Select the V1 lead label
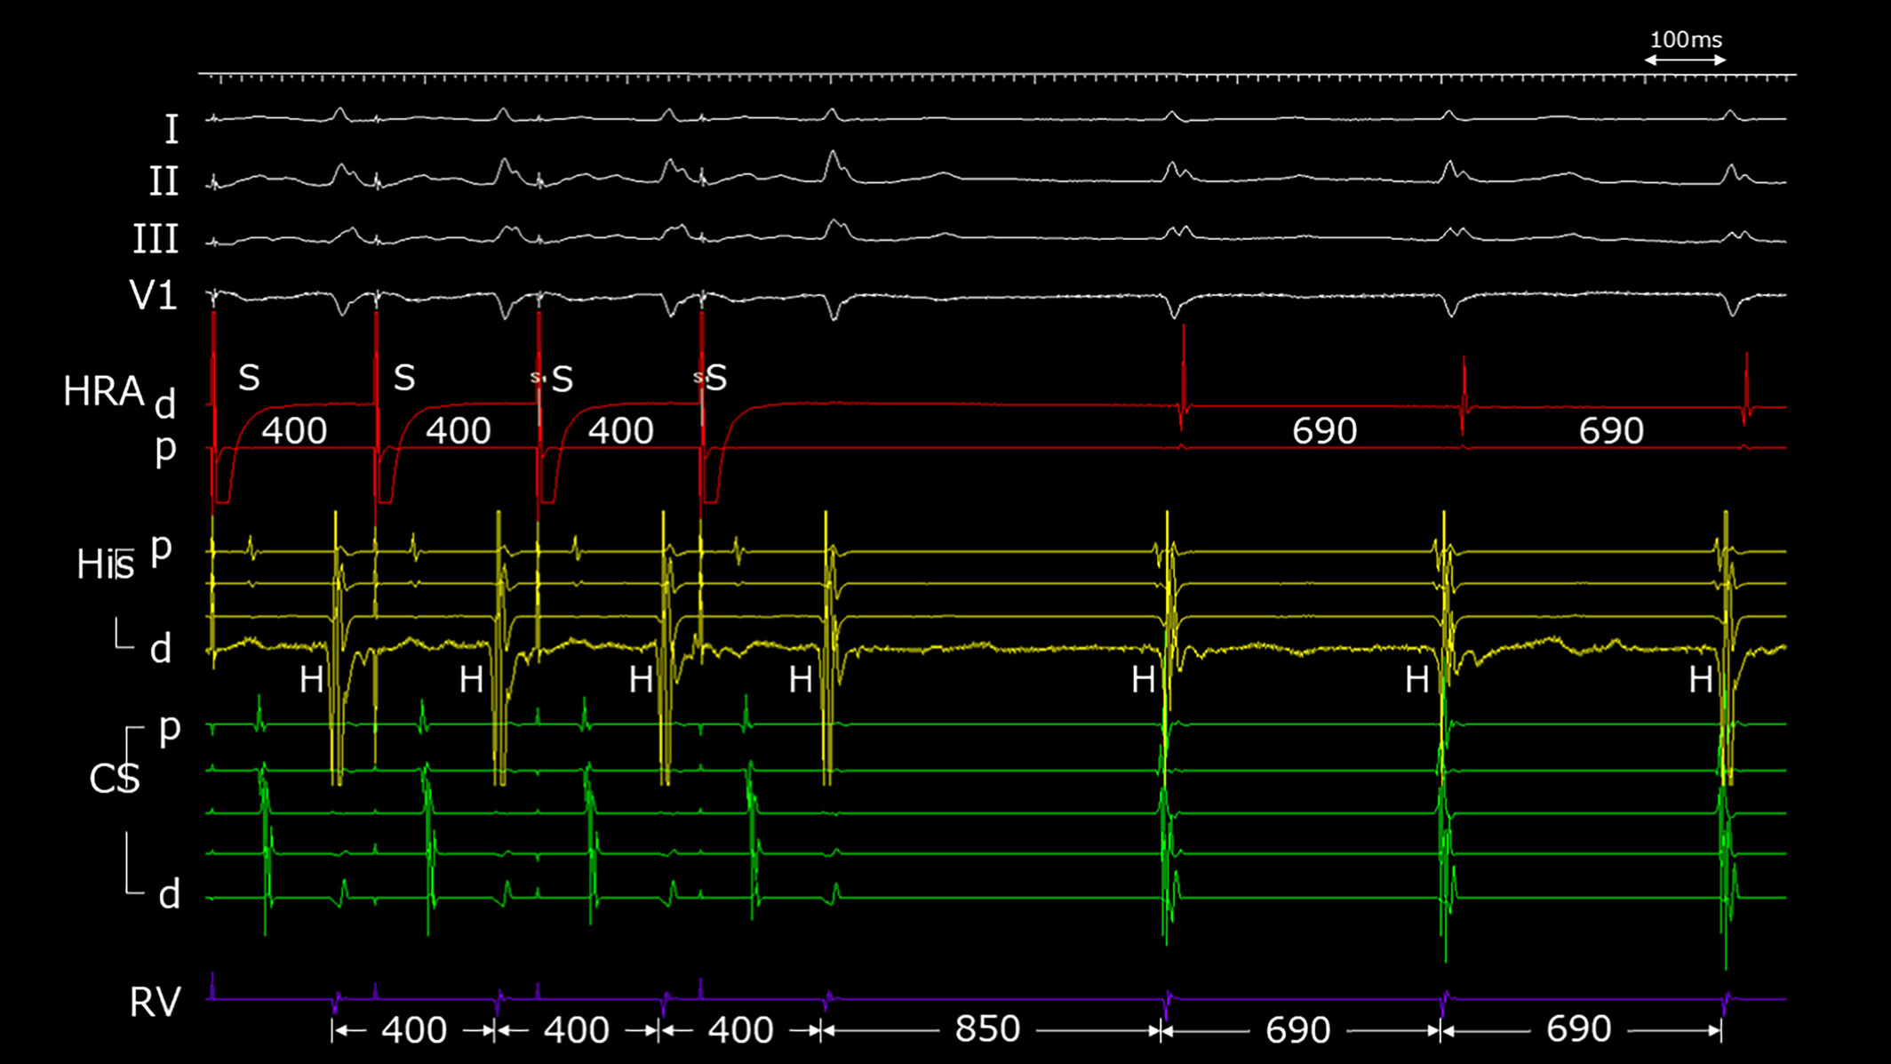This screenshot has height=1064, width=1891. [x=154, y=295]
